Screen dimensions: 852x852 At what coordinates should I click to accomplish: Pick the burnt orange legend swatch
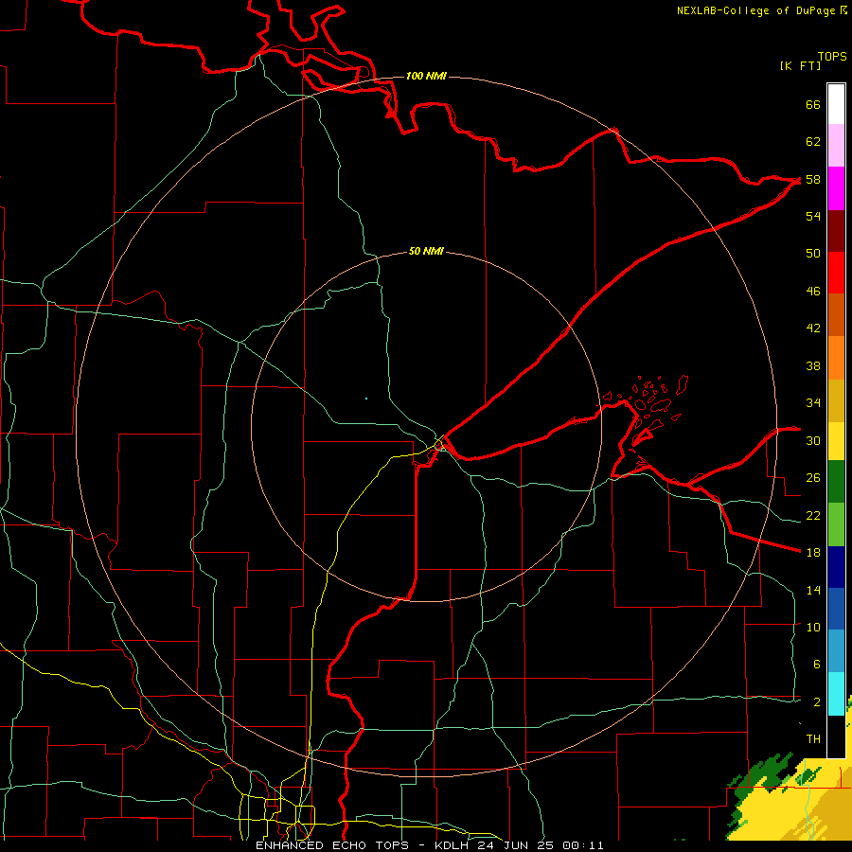point(836,314)
